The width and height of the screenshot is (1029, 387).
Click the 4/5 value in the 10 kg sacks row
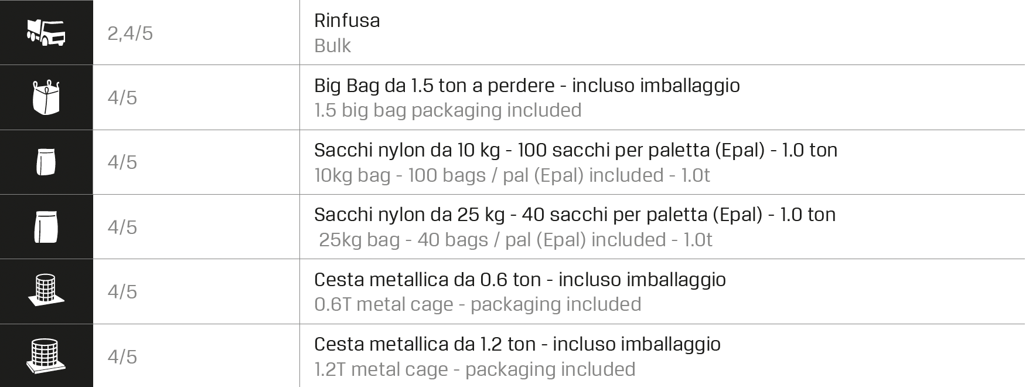tap(122, 162)
